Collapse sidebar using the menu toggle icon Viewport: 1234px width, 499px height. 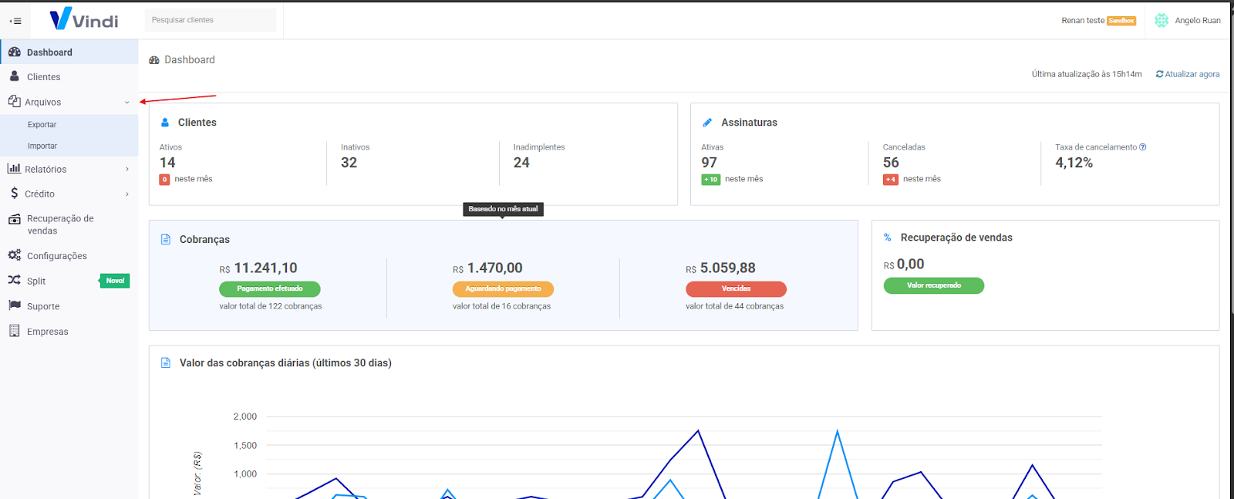coord(15,21)
